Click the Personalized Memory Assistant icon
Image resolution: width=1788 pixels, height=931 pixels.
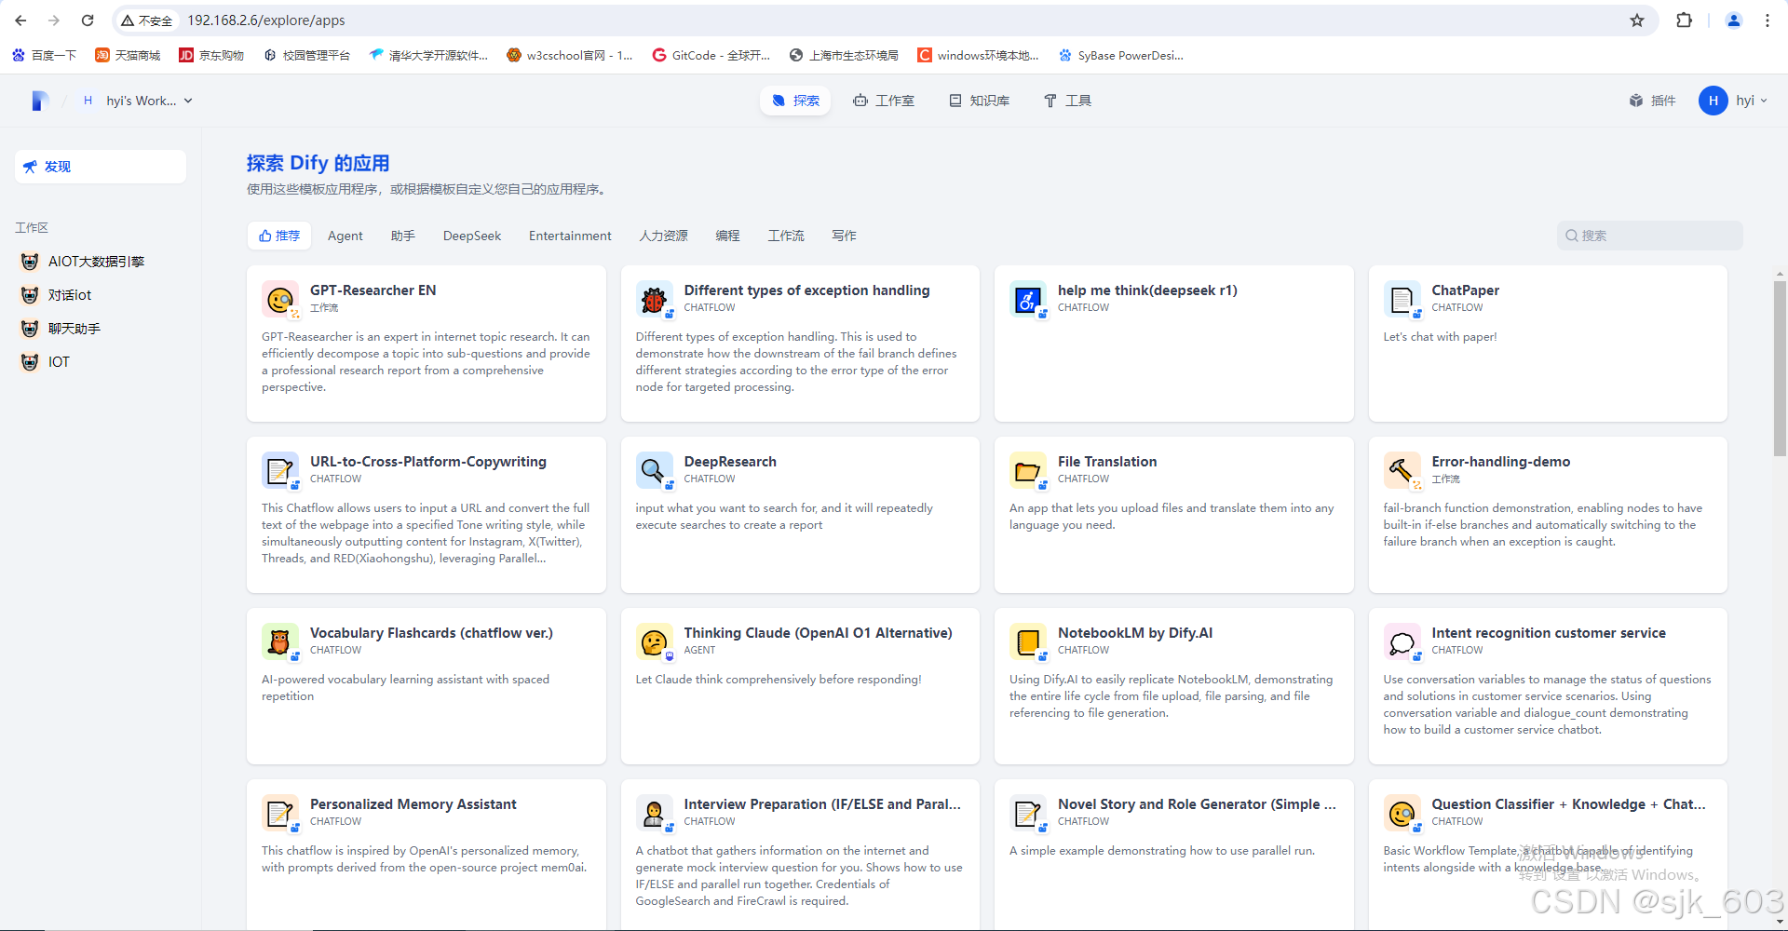click(279, 813)
